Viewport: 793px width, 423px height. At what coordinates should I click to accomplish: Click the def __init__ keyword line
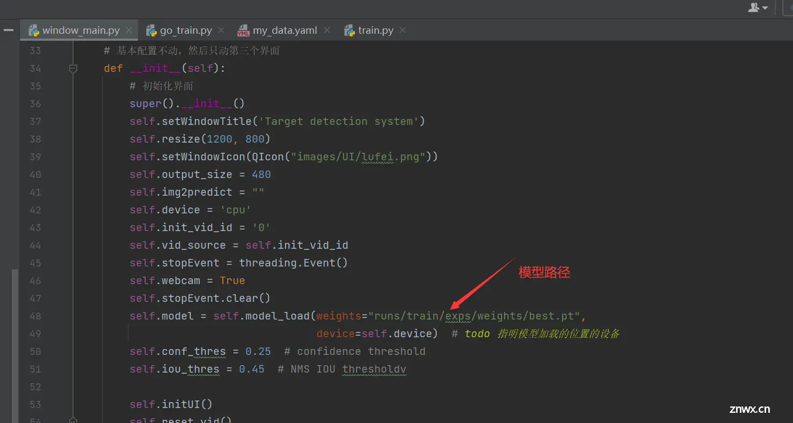(x=165, y=68)
